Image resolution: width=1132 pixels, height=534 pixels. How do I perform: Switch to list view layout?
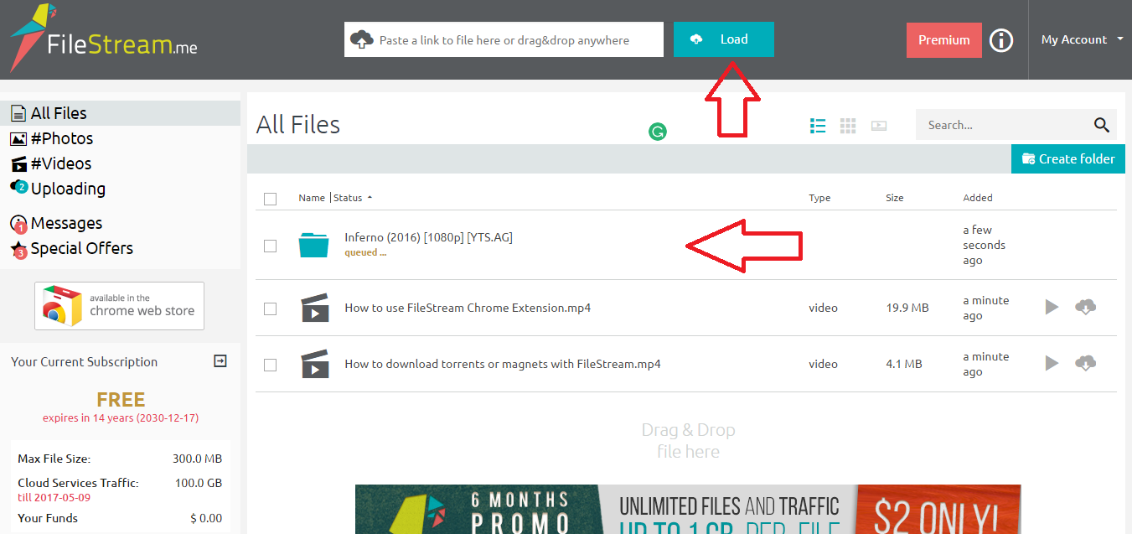[x=818, y=126]
